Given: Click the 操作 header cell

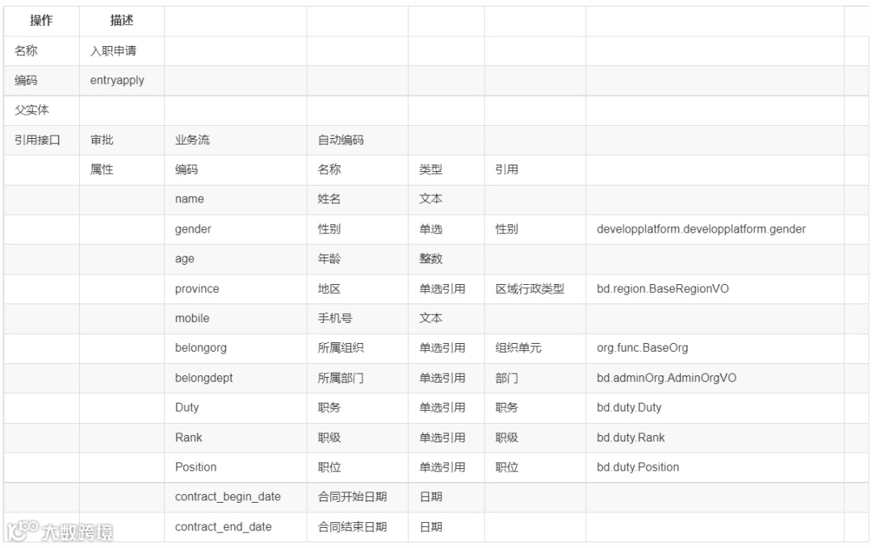Looking at the screenshot, I should click(41, 20).
